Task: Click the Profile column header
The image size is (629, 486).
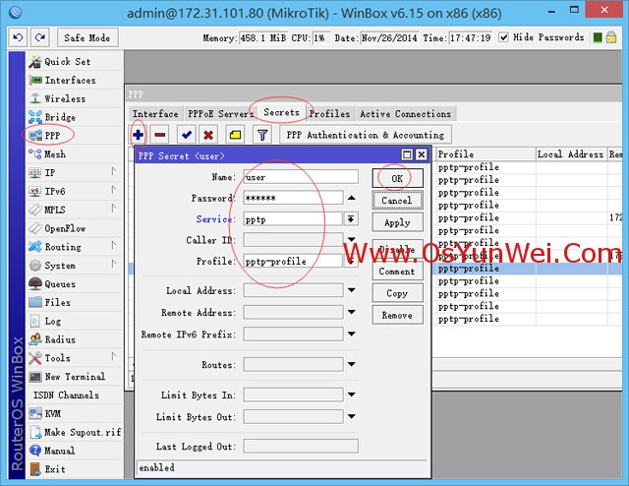Action: 486,154
